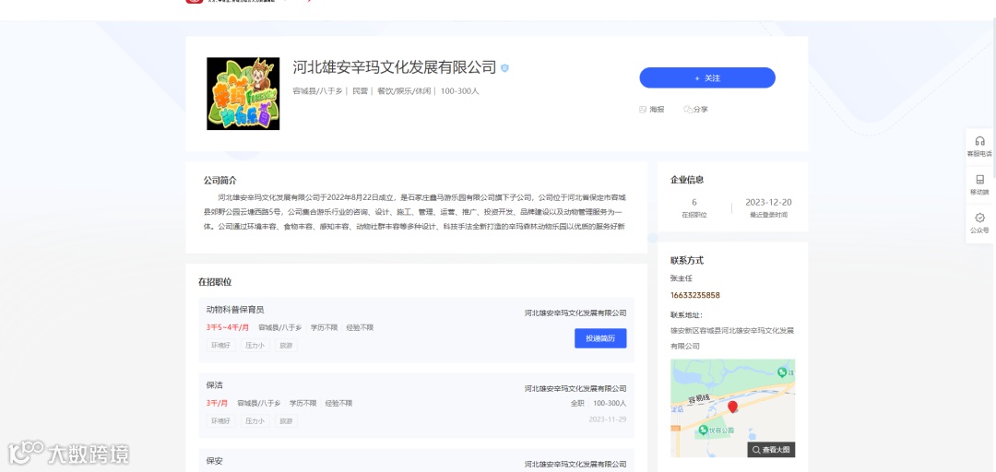Click the 企业信息 heading

687,180
